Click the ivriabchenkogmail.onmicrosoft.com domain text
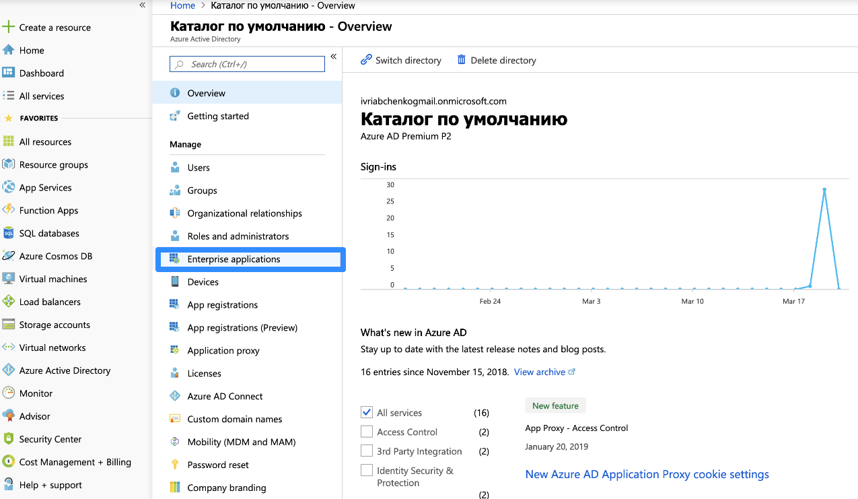The image size is (858, 499). 433,101
